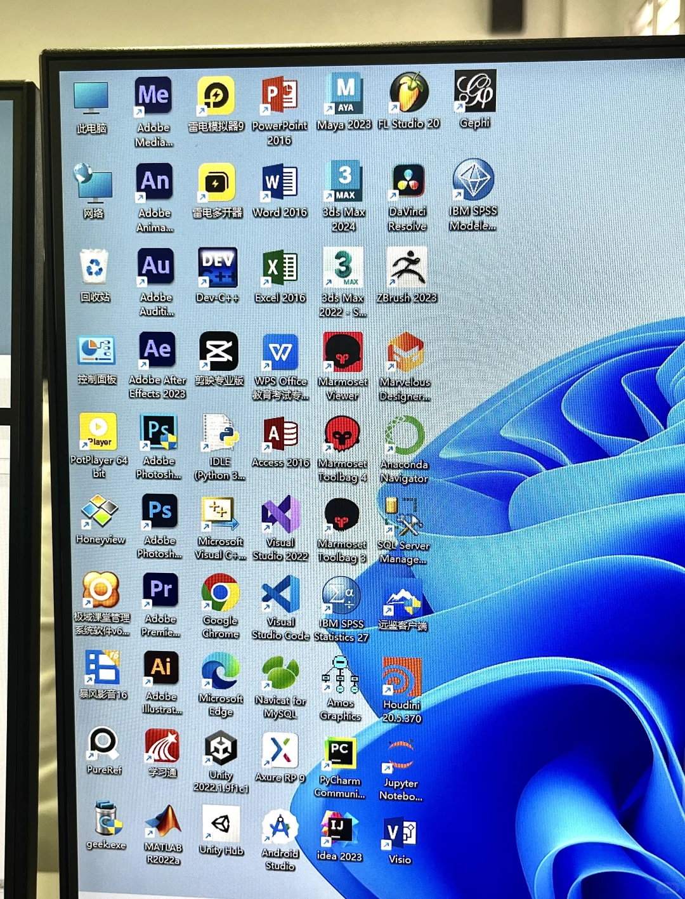Select the 暴风影音16 icon
This screenshot has width=685, height=899.
(103, 667)
